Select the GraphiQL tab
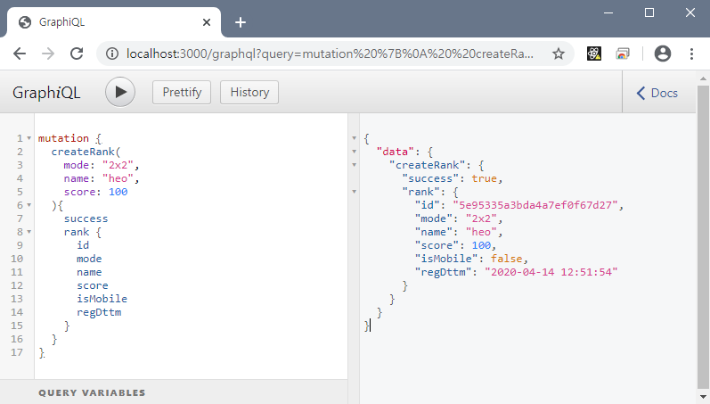Viewport: 710px width, 404px height. pyautogui.click(x=115, y=22)
